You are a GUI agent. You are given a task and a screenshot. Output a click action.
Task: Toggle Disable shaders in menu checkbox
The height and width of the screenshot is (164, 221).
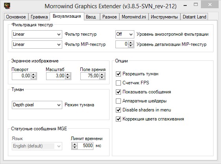[118, 110]
